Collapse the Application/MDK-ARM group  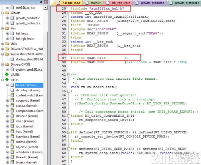[2, 54]
